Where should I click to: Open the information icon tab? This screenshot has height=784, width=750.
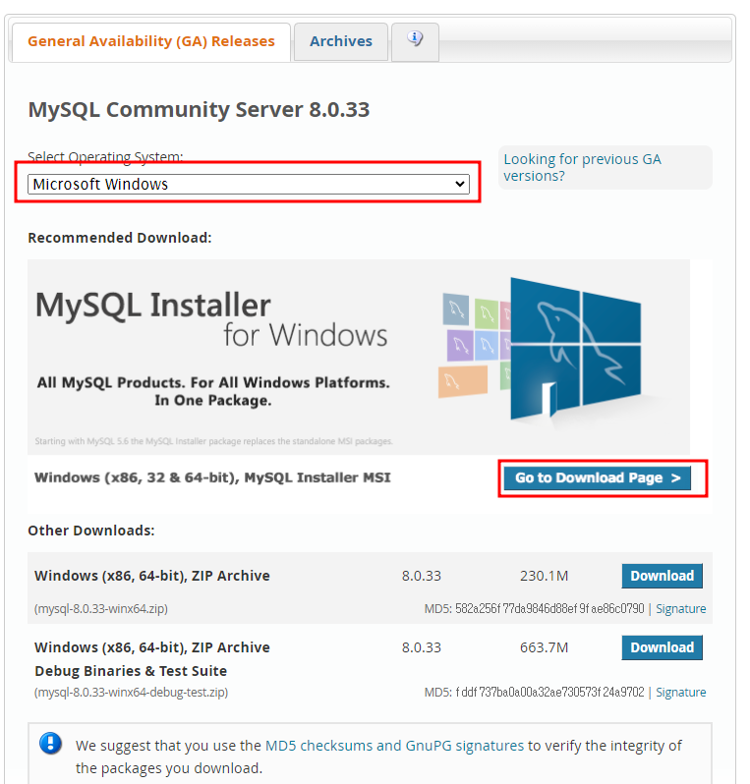click(x=415, y=41)
